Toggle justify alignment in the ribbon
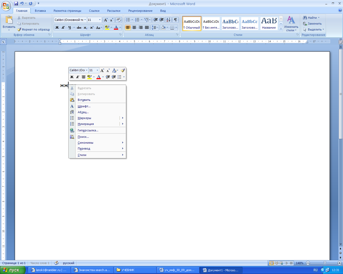The image size is (343, 274). click(147, 28)
